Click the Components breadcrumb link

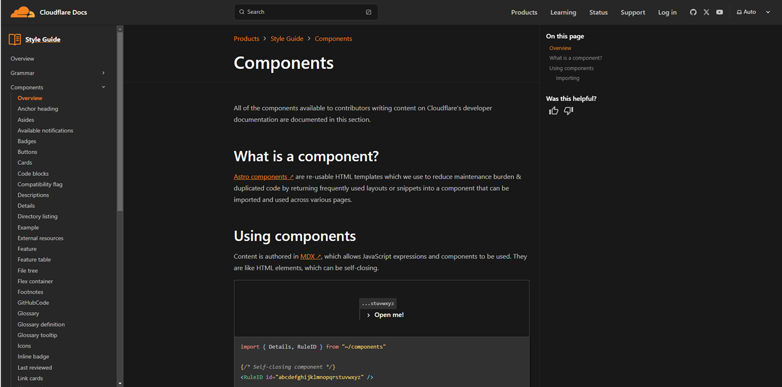[333, 39]
